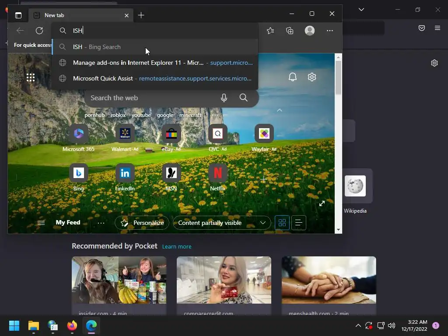Switch to Firefox from taskbar
The image size is (448, 336).
(72, 325)
